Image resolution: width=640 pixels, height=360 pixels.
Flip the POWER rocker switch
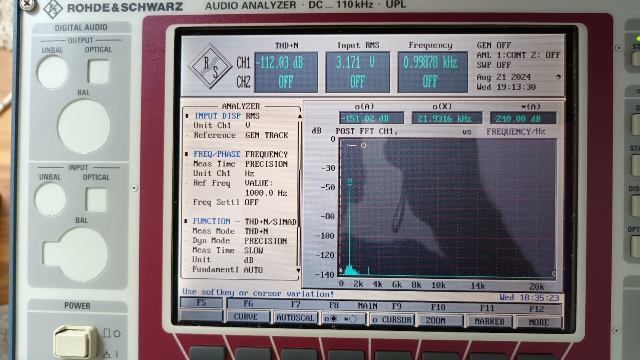tap(75, 342)
